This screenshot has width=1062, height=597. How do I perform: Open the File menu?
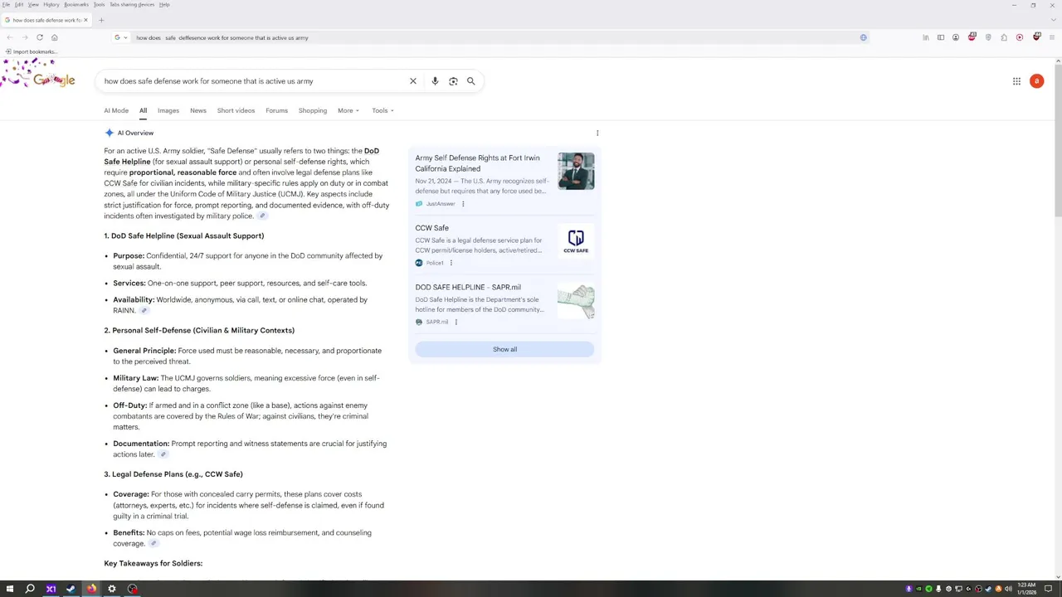[6, 4]
